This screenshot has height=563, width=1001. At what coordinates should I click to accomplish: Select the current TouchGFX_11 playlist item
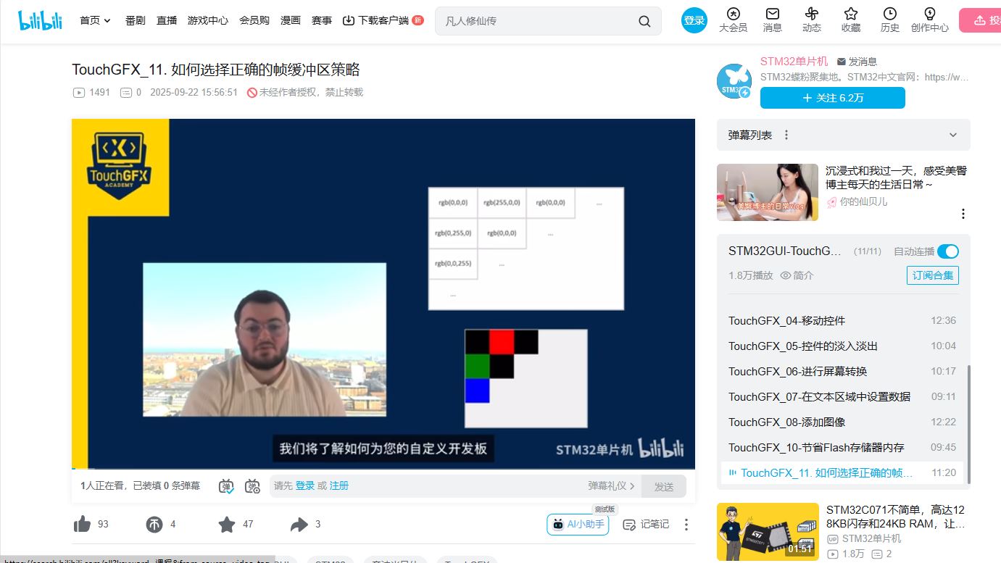[842, 472]
